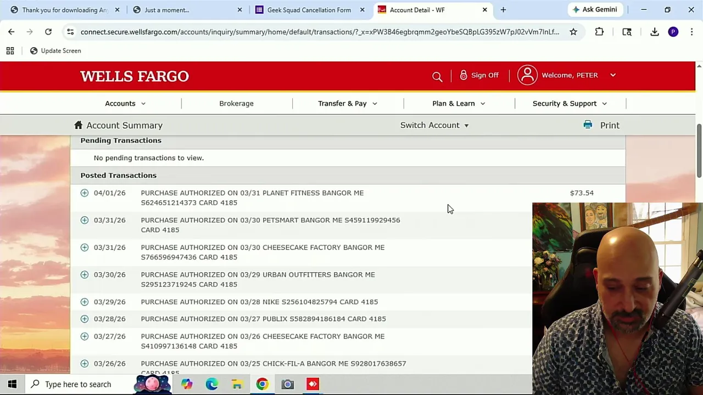Close the Geek Squad Cancellation Form tab
Screen dimensions: 703x395
tap(362, 10)
